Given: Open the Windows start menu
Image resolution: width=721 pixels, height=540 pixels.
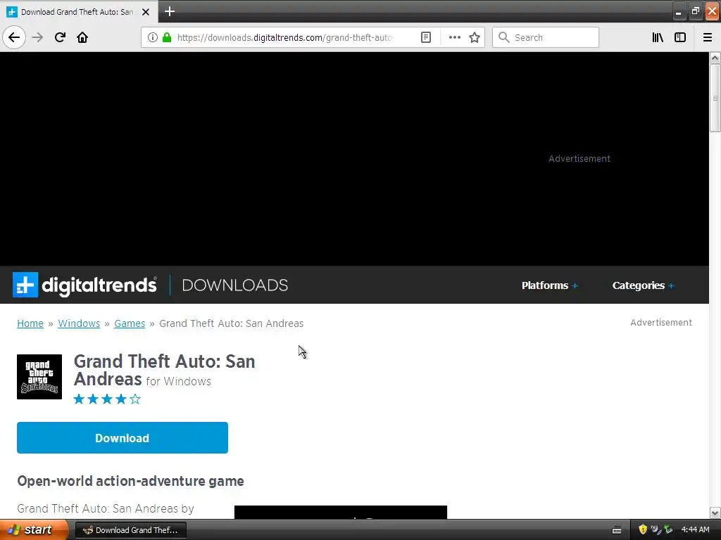Looking at the screenshot, I should [34, 529].
